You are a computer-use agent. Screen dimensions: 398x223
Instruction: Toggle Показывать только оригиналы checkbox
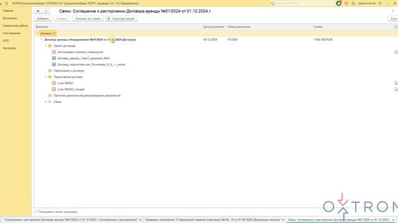(x=36, y=212)
